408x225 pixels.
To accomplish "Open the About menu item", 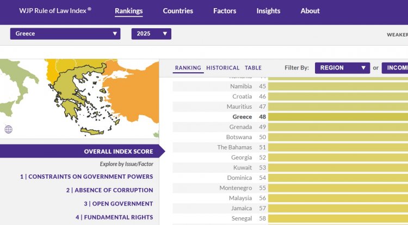I will (310, 11).
